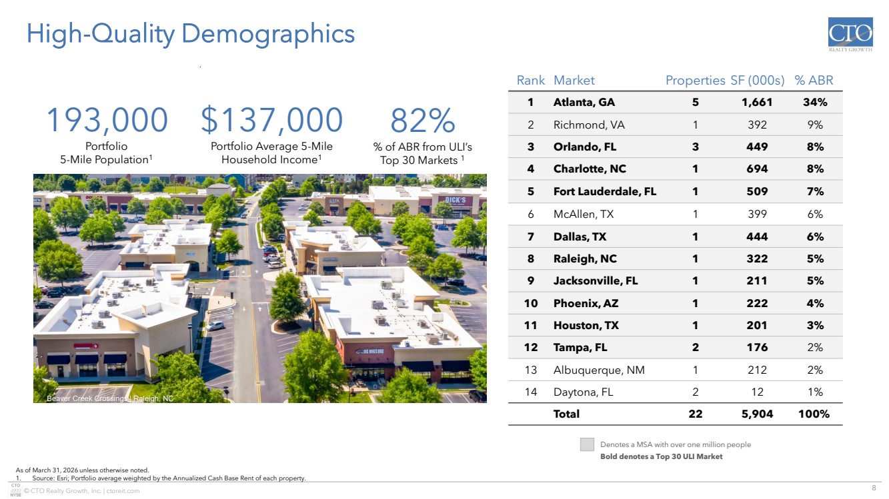Click the % ABR column header

pos(814,81)
